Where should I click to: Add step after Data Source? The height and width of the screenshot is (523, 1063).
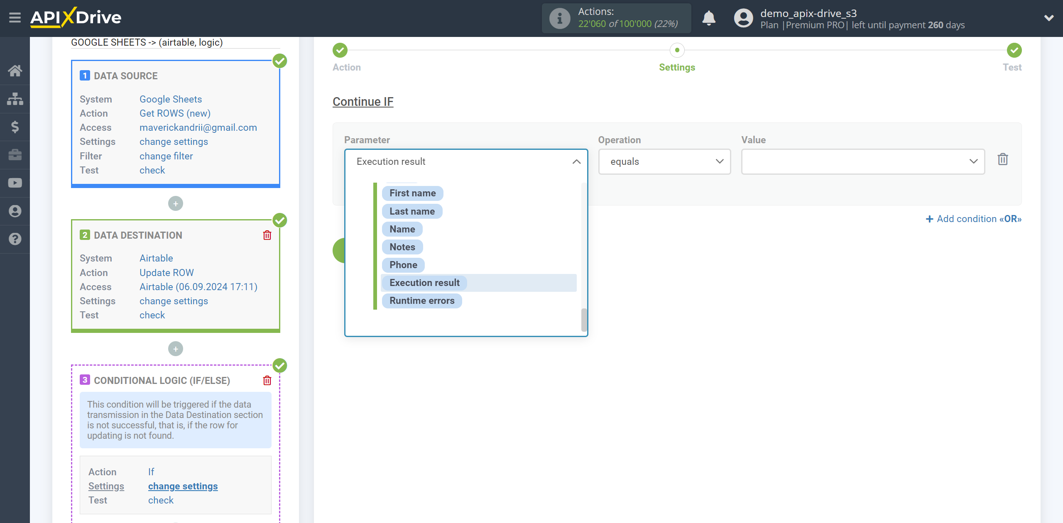[176, 204]
